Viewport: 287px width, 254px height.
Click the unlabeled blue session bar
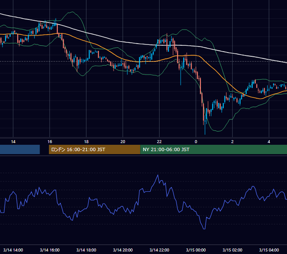click(x=20, y=149)
